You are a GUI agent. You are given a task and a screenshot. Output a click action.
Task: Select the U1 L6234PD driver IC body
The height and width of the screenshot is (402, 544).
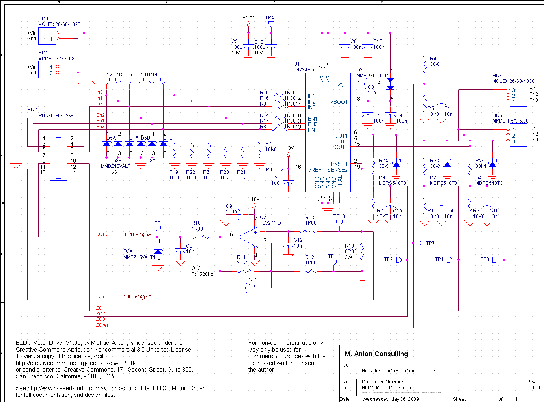pyautogui.click(x=328, y=132)
